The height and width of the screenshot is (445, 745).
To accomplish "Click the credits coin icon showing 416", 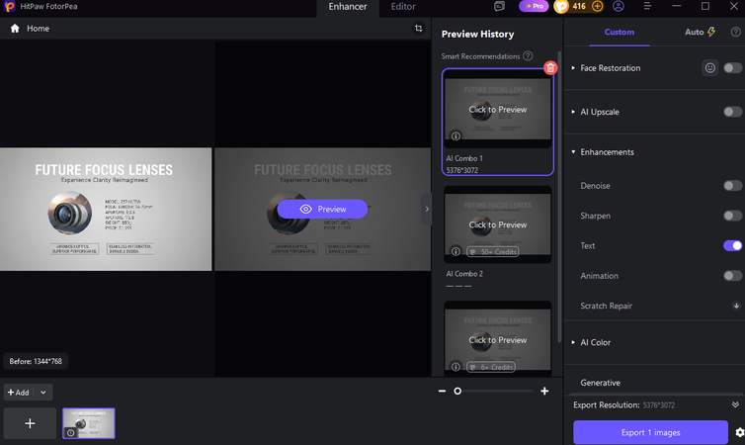I will [x=561, y=6].
